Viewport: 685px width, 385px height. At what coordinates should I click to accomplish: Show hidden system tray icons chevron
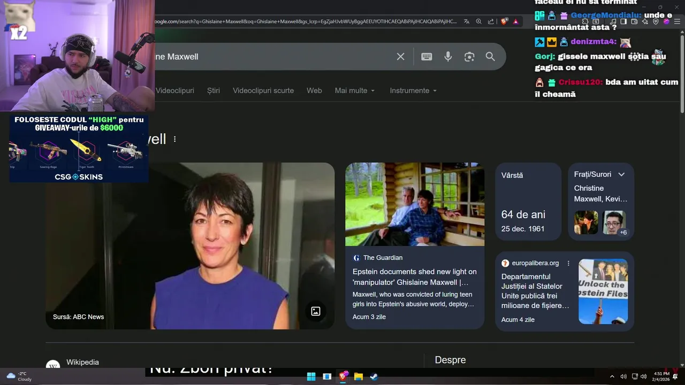pyautogui.click(x=612, y=376)
